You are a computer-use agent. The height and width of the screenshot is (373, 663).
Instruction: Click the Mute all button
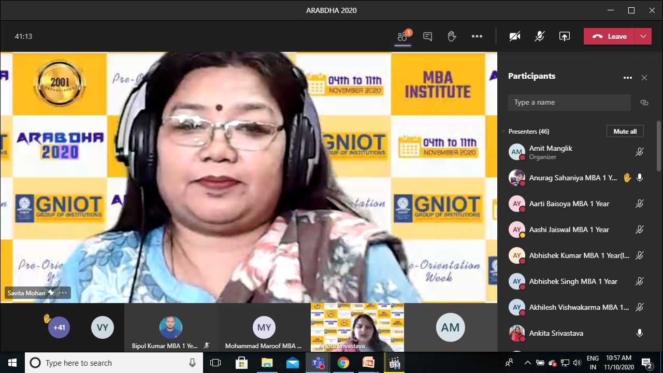click(x=625, y=132)
